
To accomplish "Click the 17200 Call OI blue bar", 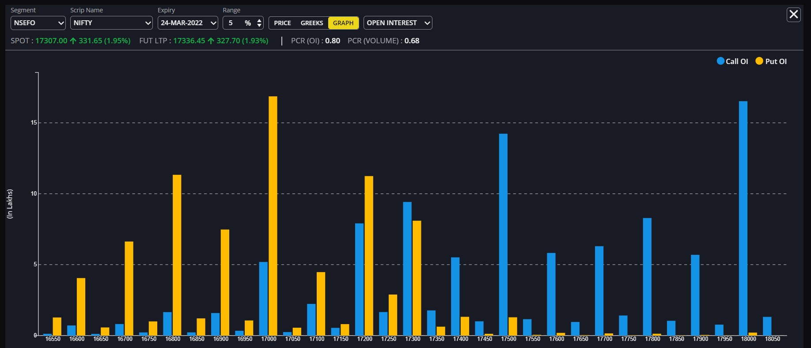I will [359, 280].
